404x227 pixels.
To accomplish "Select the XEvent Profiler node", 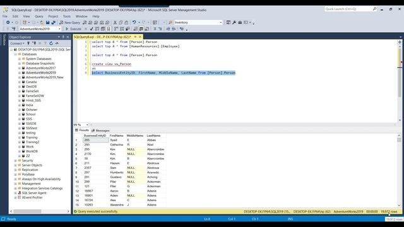I will (x=32, y=197).
